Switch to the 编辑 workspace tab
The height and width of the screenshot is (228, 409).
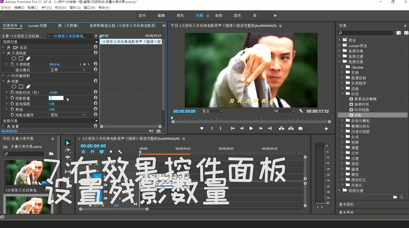click(161, 15)
